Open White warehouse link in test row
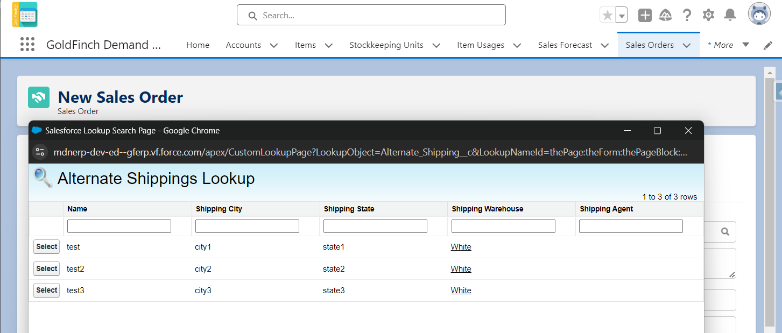 tap(461, 247)
